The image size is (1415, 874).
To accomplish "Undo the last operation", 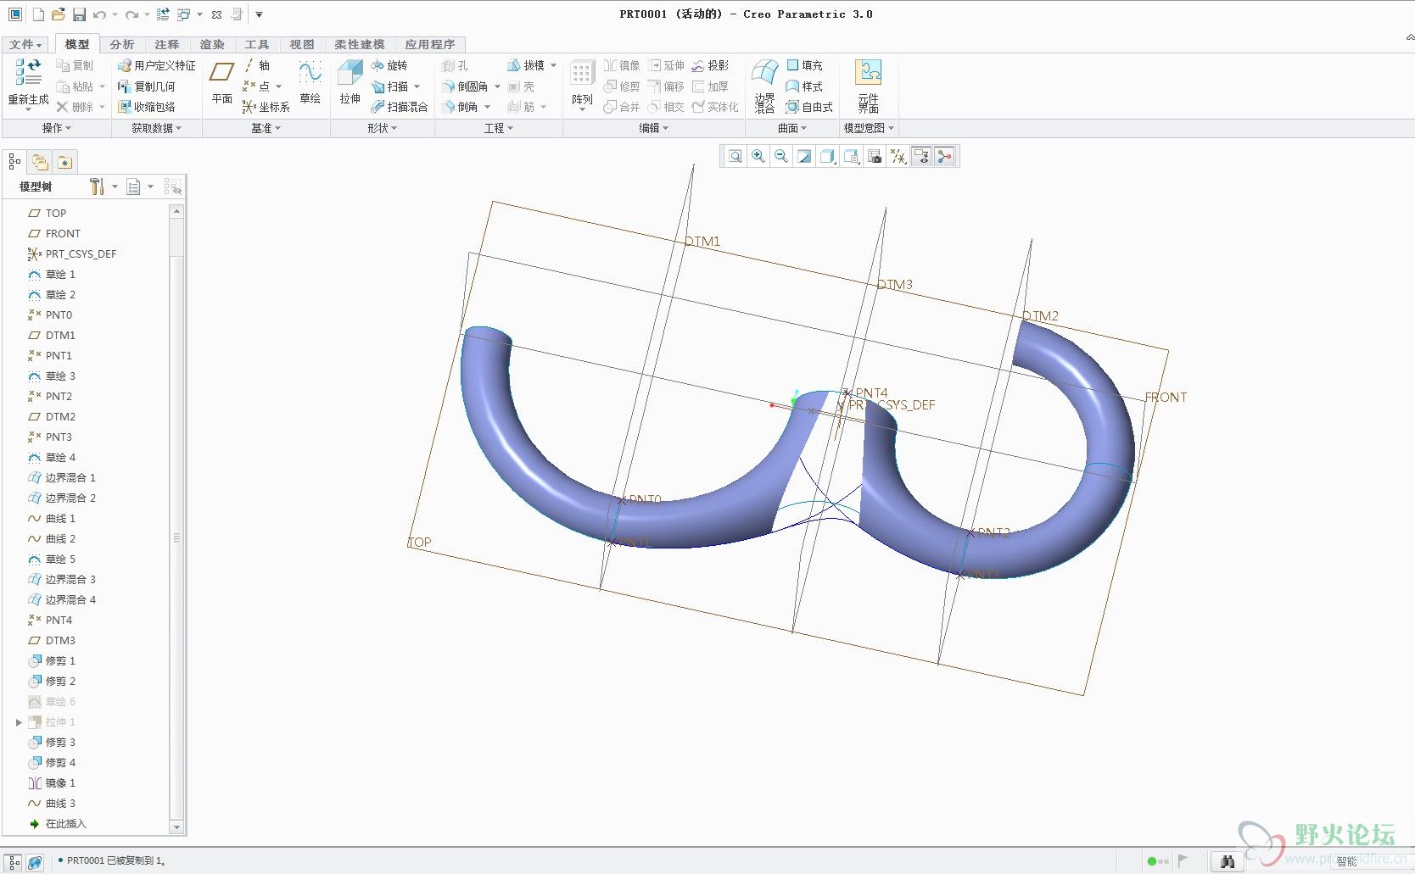I will click(x=100, y=14).
